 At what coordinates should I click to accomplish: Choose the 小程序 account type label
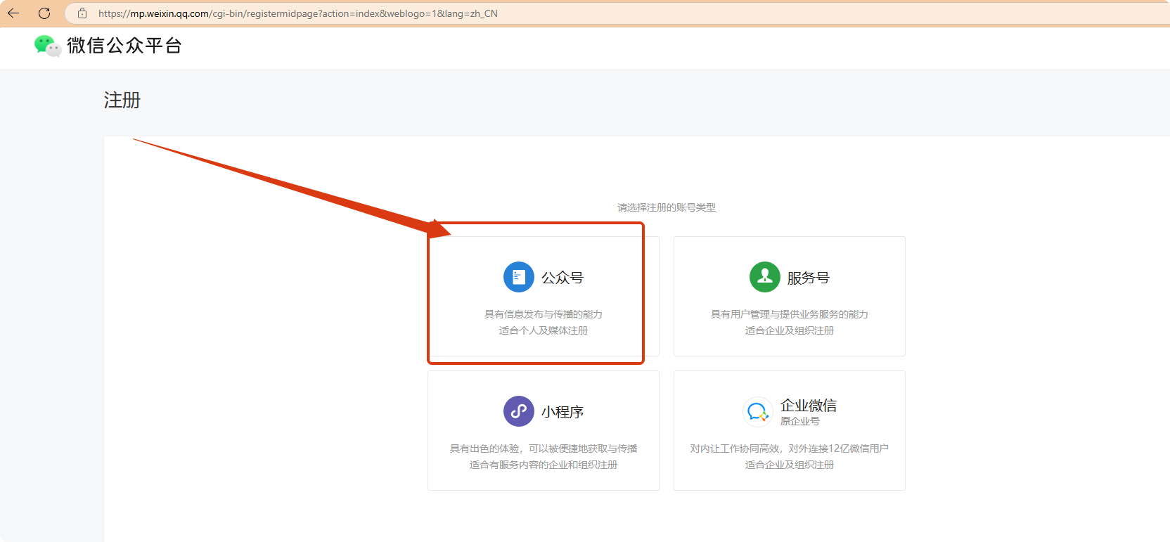coord(562,412)
